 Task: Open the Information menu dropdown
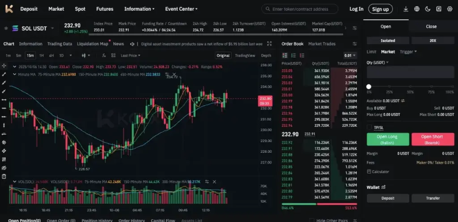140,9
